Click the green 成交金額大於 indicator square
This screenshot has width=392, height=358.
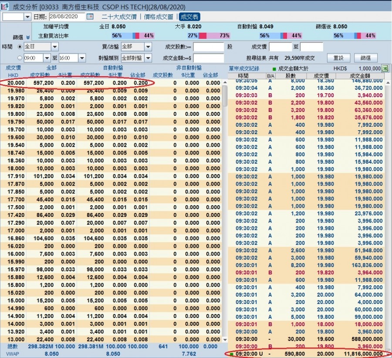pos(274,68)
